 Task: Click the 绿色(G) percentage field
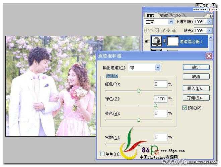[160, 99]
